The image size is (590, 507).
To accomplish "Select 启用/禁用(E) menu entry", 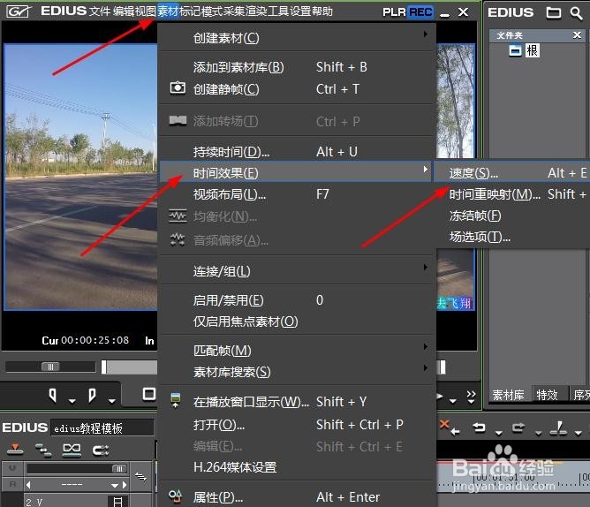I will tap(297, 300).
